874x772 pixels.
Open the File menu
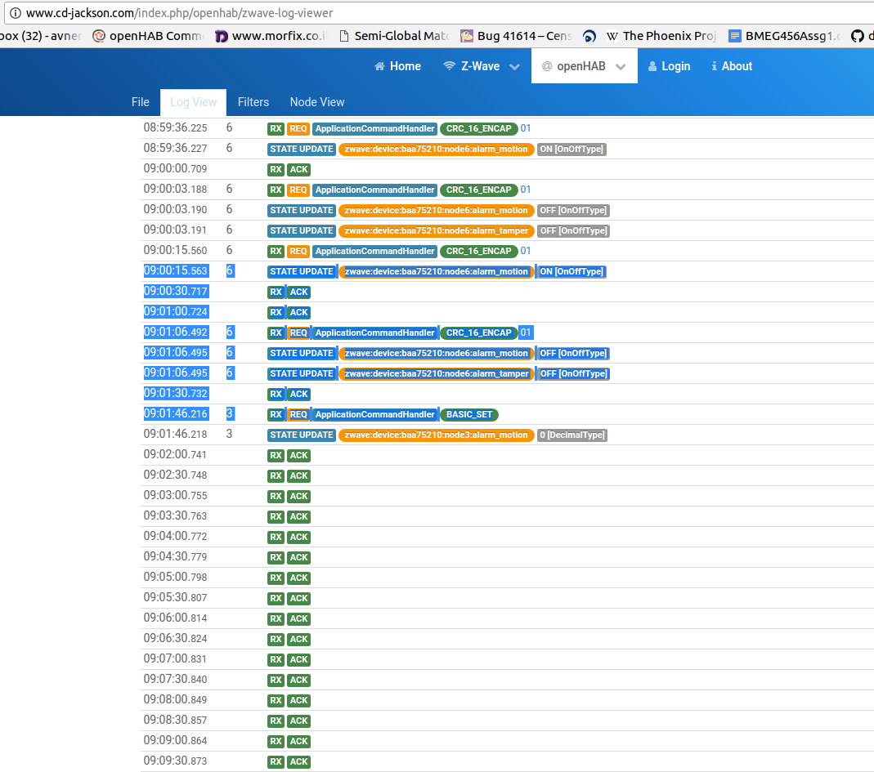tap(141, 102)
